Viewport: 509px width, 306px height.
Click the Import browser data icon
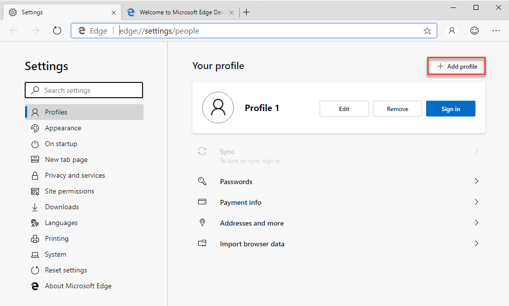202,243
